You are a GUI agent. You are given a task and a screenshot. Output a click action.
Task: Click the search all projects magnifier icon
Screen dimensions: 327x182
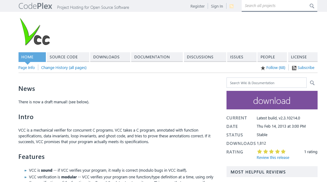click(312, 6)
